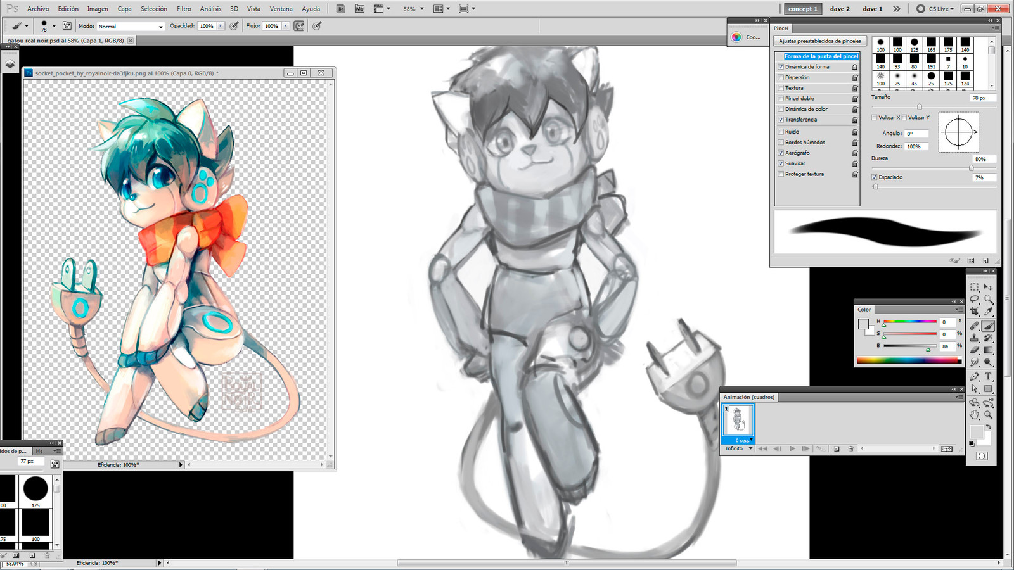This screenshot has width=1014, height=570.
Task: Select the Type tool
Action: click(988, 376)
